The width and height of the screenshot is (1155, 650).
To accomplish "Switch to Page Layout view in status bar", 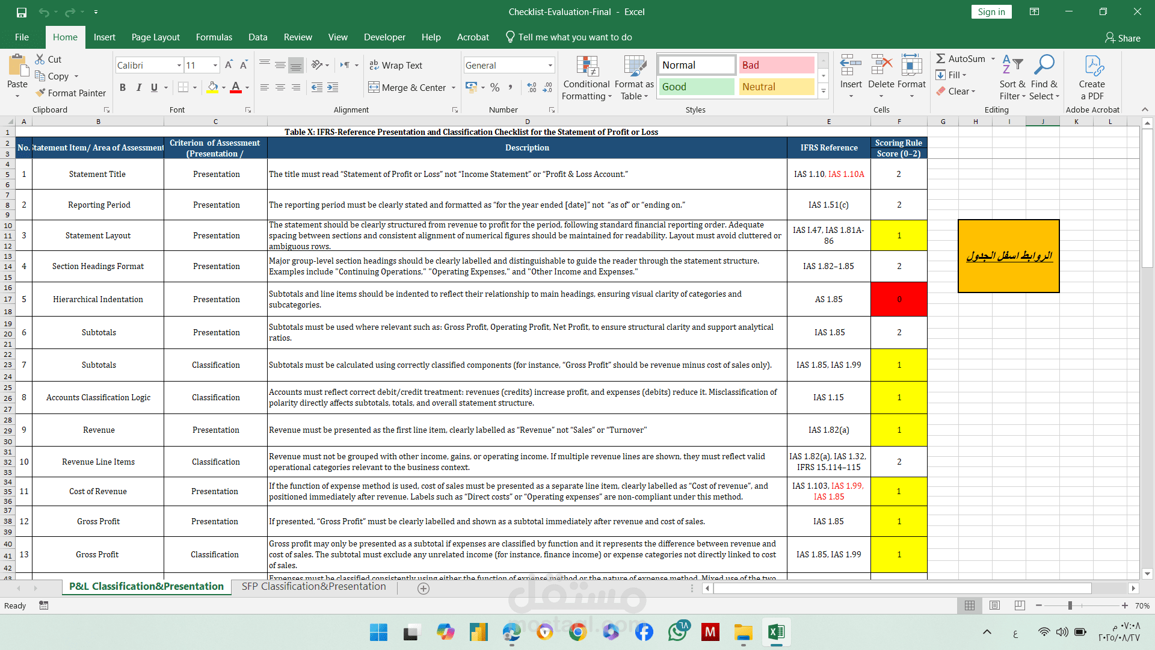I will (994, 605).
